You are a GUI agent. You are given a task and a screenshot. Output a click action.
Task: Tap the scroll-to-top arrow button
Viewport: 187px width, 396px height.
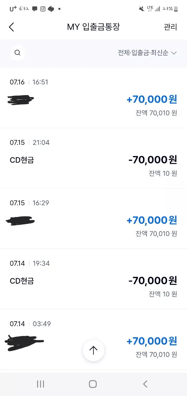click(x=93, y=351)
